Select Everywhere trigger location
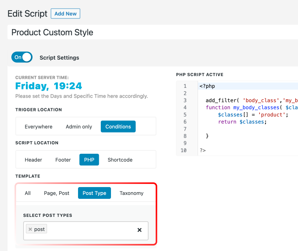 pos(38,127)
